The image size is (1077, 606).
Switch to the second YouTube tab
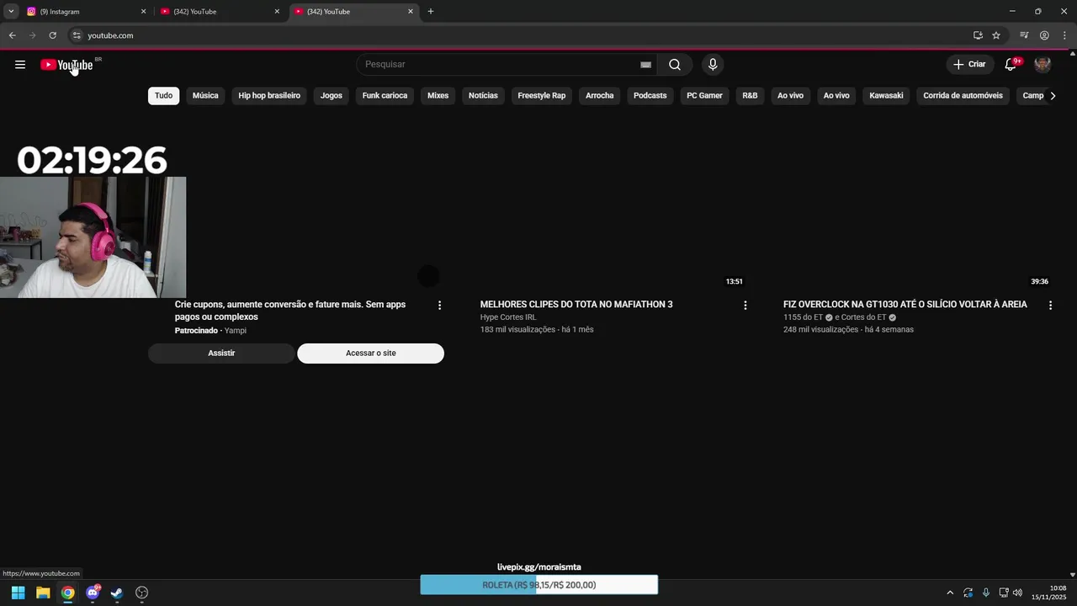coord(220,12)
